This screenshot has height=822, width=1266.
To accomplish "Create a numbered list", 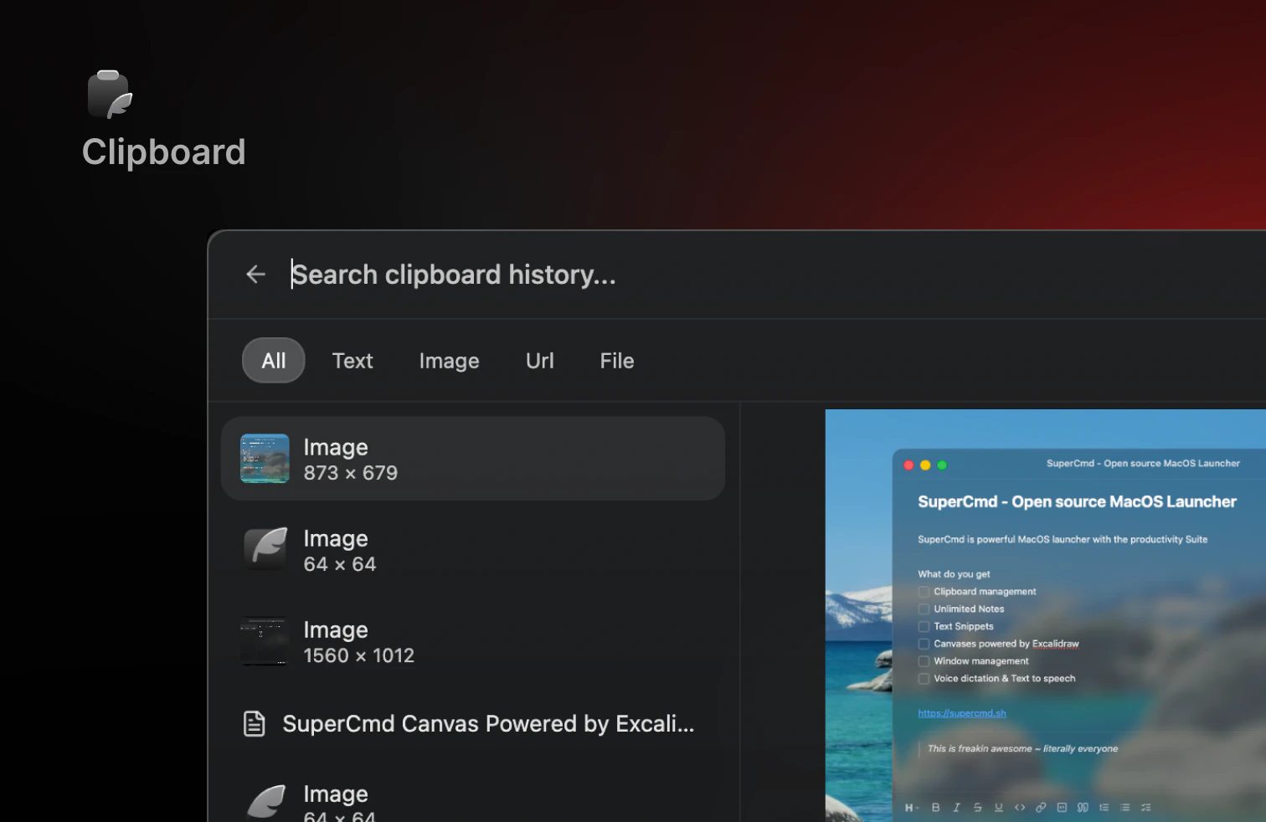I will point(1104,808).
